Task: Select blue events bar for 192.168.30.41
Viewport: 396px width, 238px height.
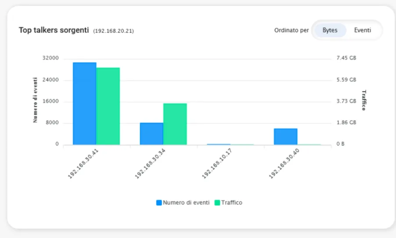Action: click(85, 103)
